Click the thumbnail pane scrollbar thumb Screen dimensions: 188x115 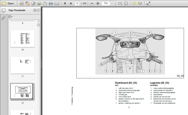point(38,25)
